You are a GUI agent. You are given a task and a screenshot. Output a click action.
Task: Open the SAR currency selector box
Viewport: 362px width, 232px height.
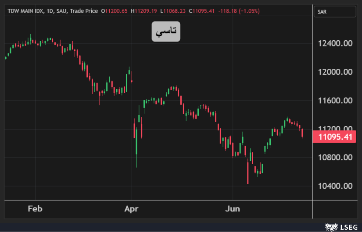pos(335,12)
